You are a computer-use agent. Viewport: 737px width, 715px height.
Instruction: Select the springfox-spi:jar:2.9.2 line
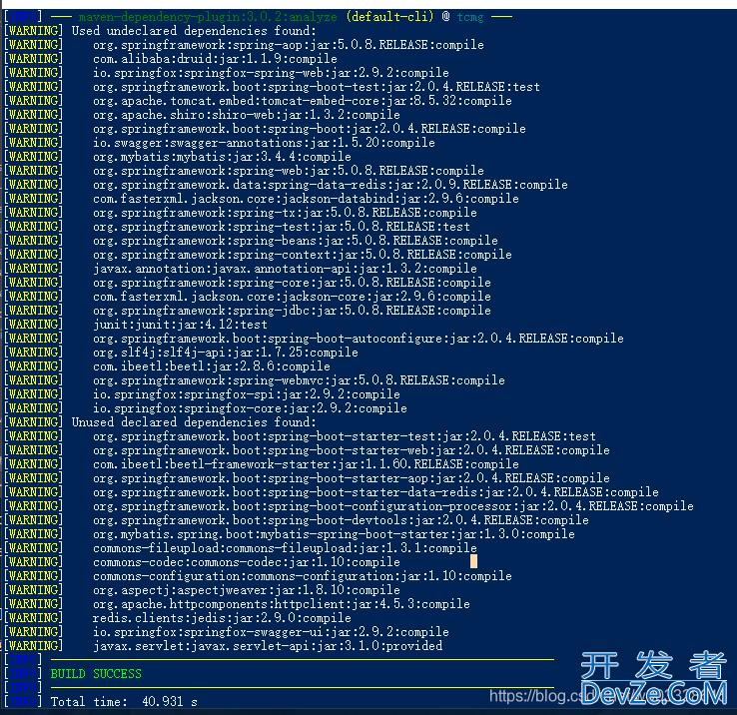point(247,394)
